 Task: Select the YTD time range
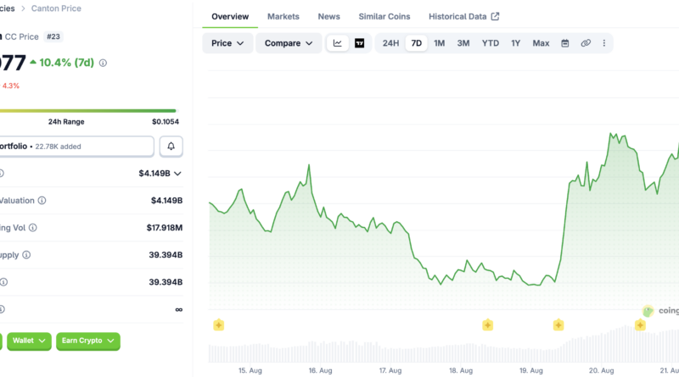pos(491,43)
